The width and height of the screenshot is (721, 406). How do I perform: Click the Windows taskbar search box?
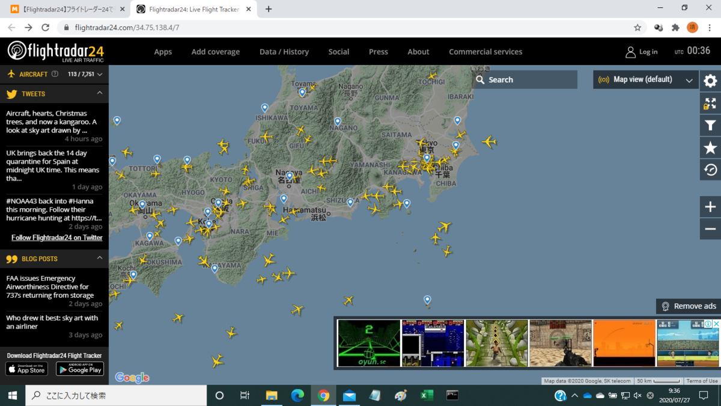[x=116, y=395]
